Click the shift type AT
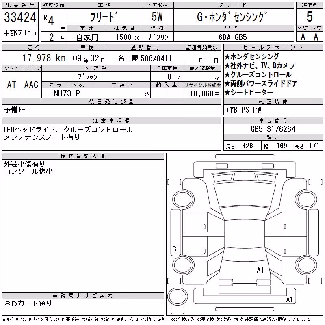Screen dimensions: 325x325 [11, 85]
